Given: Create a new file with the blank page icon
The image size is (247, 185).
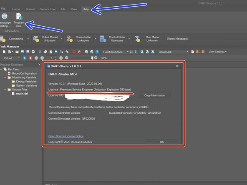Looking at the screenshot, I should click(x=4, y=52).
